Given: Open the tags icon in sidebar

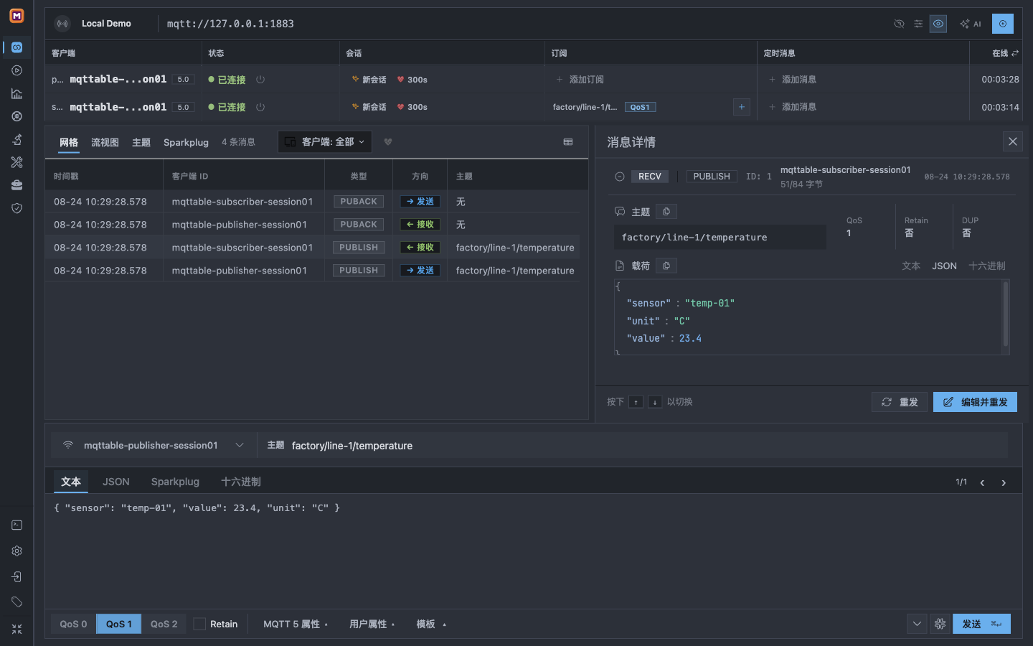Looking at the screenshot, I should pos(16,602).
